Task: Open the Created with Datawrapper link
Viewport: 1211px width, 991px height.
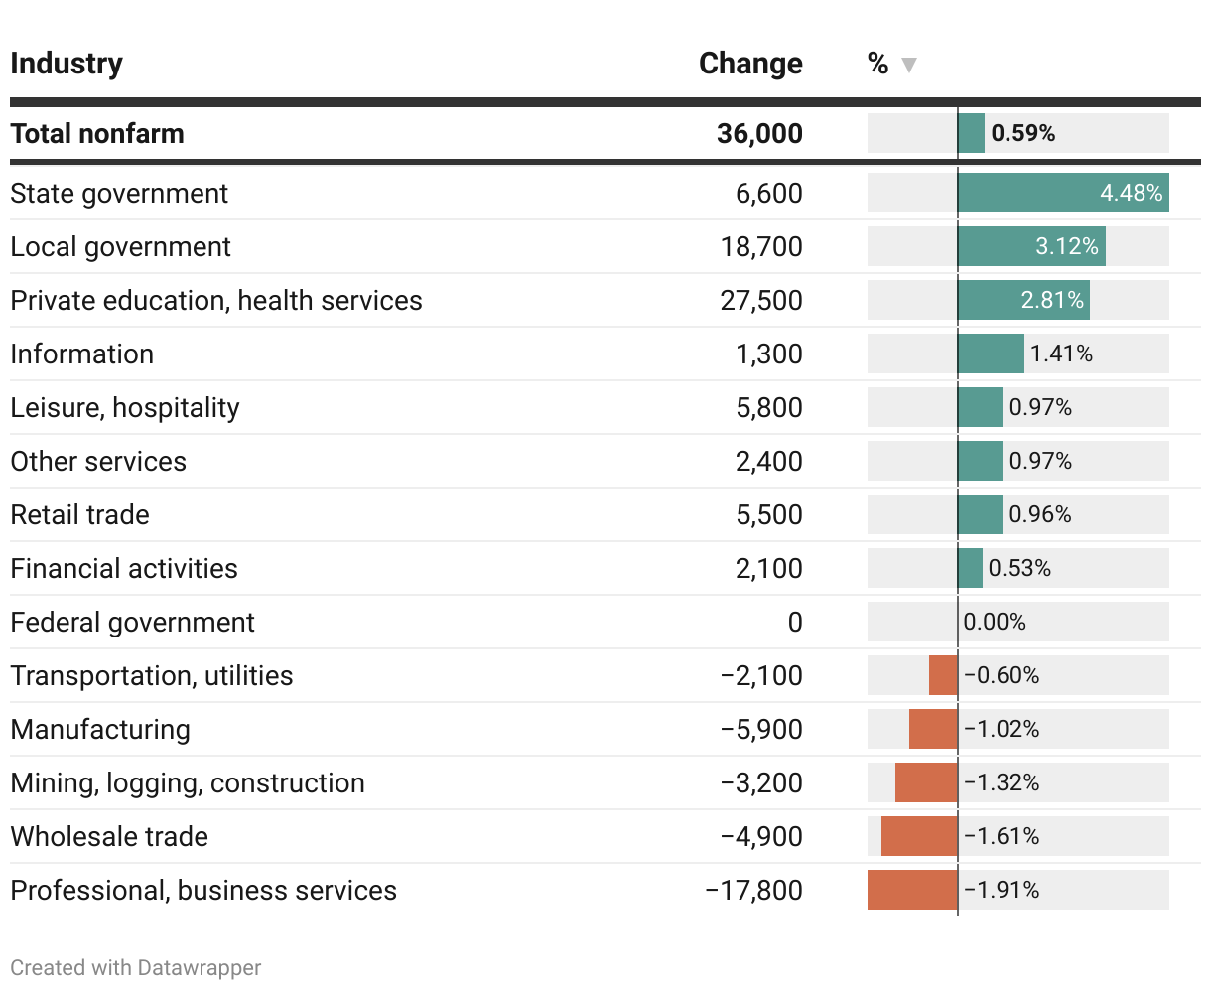Action: tap(136, 967)
